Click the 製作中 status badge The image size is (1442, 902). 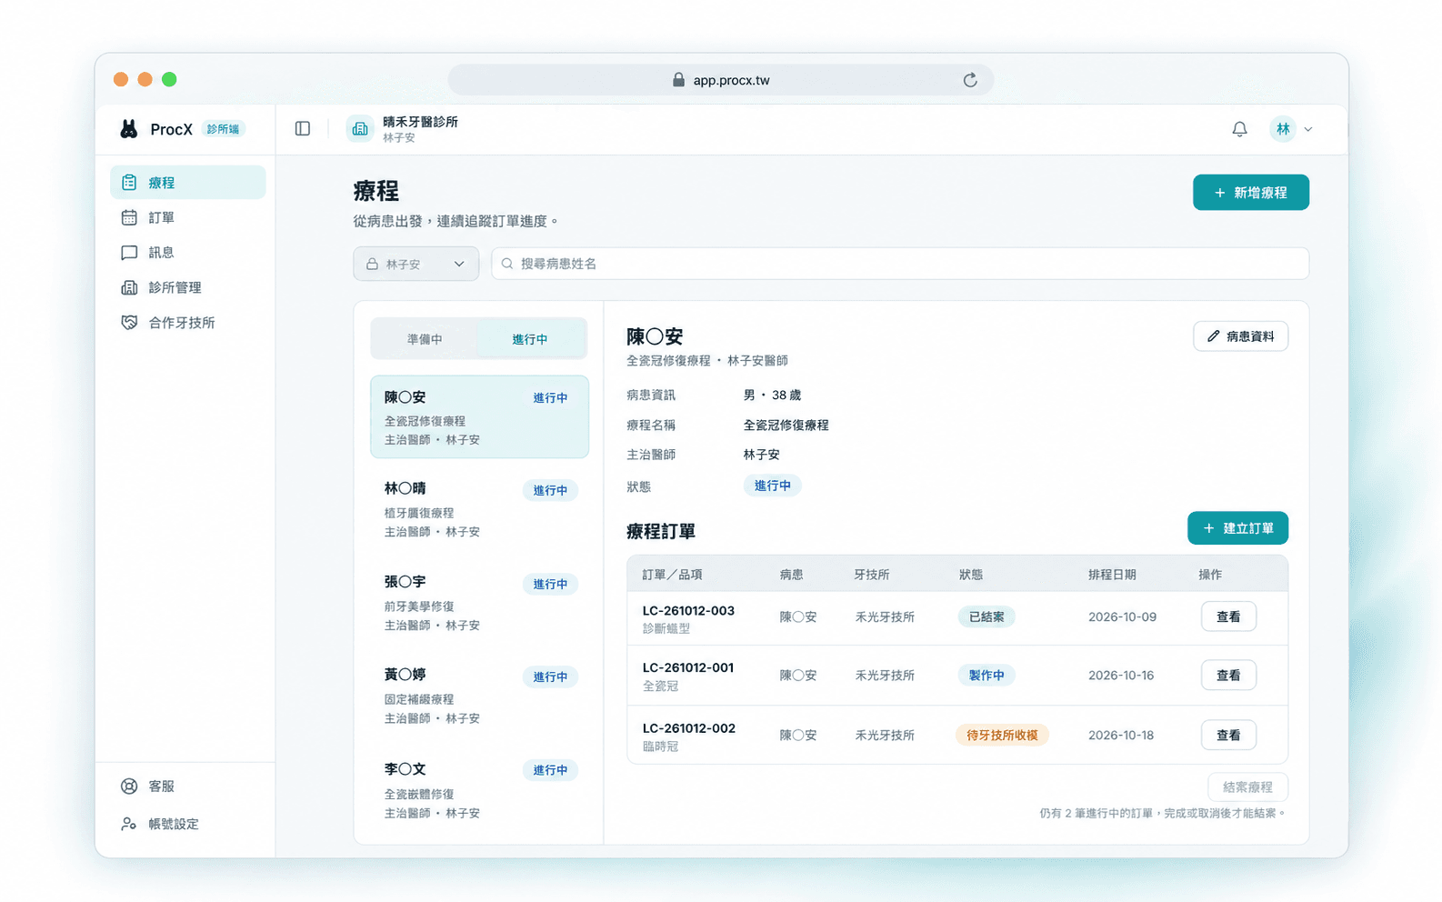tap(986, 676)
